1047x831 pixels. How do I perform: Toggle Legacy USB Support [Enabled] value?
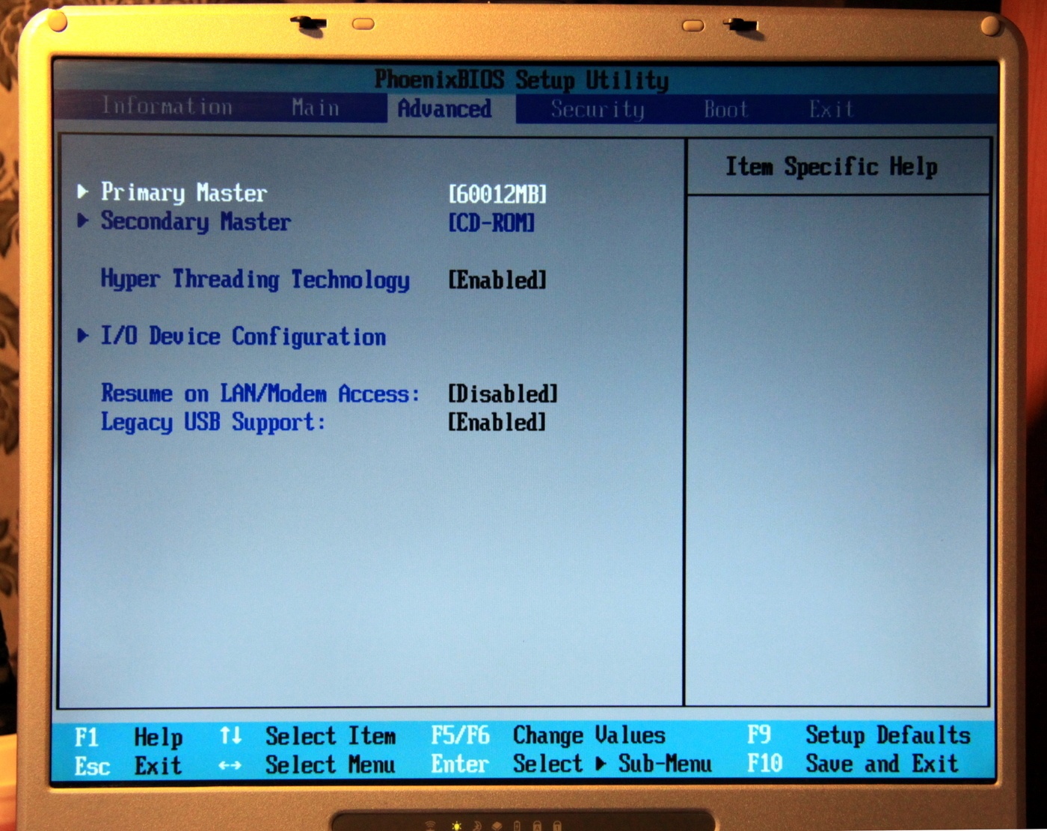[x=497, y=423]
